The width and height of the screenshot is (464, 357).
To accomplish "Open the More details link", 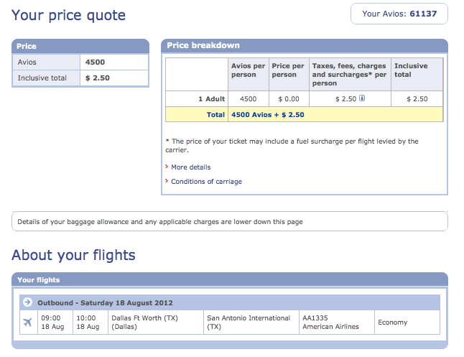I will pos(190,167).
